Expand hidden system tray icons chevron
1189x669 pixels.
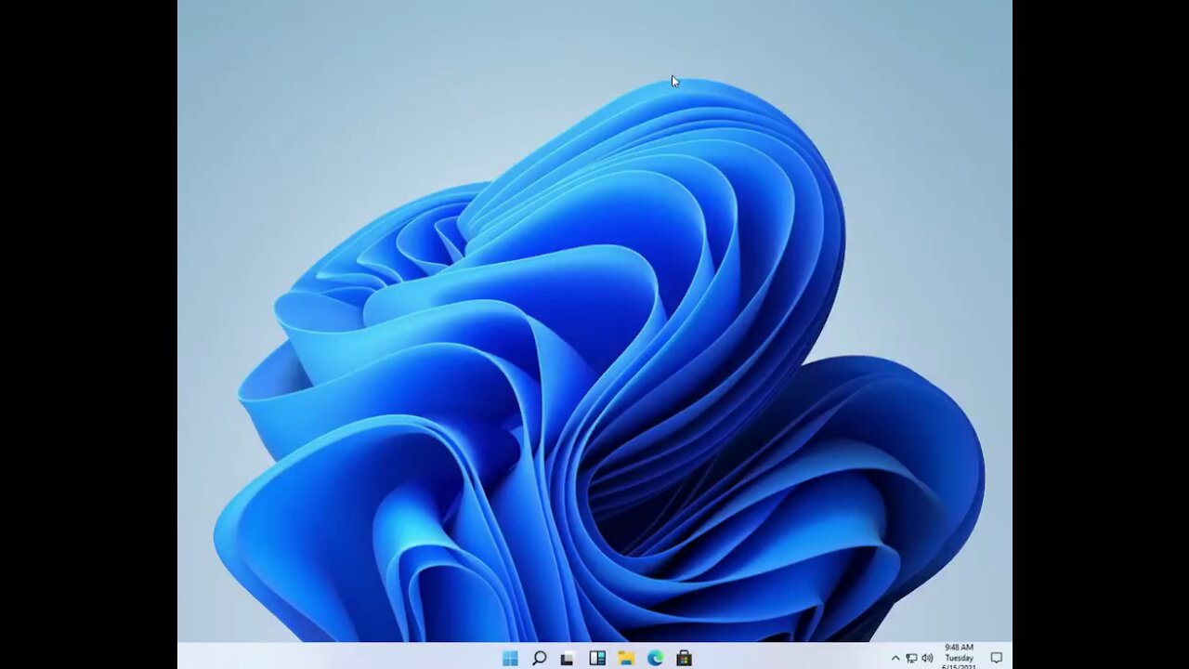click(895, 658)
